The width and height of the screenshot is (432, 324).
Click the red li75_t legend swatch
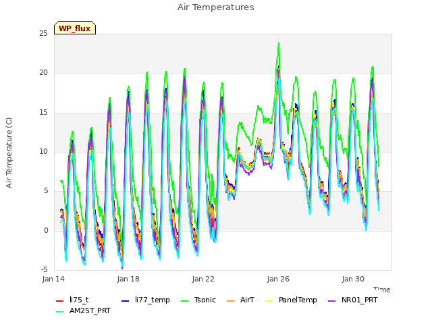click(x=60, y=301)
